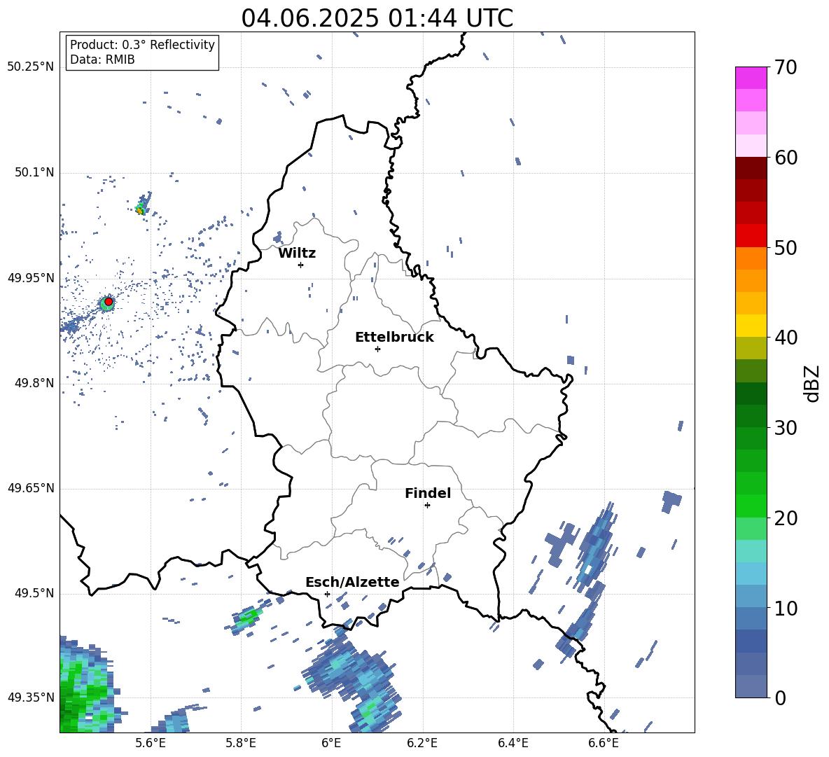Click the longitude label '5.6°E'

click(x=151, y=743)
